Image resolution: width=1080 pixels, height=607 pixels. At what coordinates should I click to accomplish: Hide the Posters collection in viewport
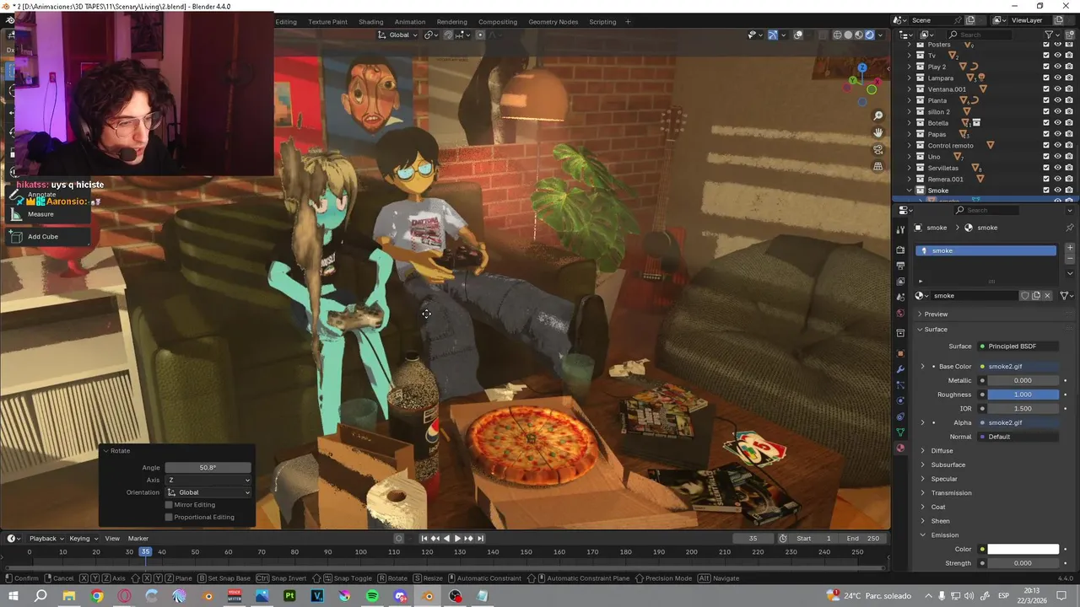(1057, 45)
